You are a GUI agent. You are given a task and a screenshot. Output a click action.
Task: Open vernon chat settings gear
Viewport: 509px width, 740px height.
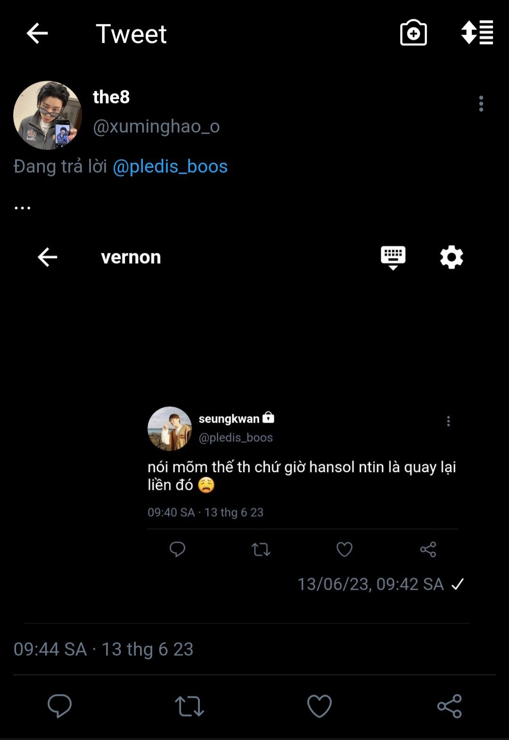451,257
